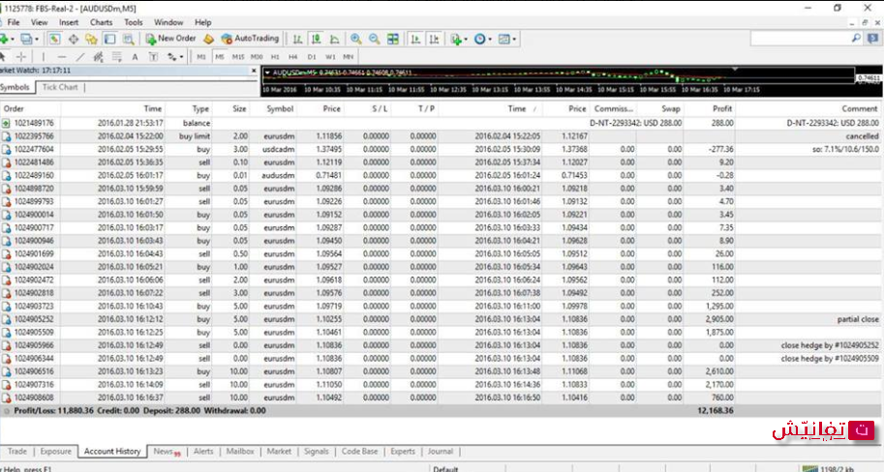Tile chart windows with the grid icon
Screen dimensions: 884x472
(393, 39)
